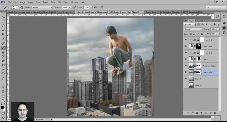The width and height of the screenshot is (227, 122).
Task: Select the Hand tool
Action: (3, 96)
